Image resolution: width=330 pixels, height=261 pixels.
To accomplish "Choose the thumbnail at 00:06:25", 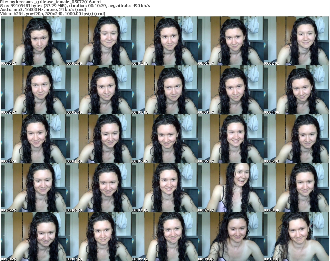I will 33,188.
